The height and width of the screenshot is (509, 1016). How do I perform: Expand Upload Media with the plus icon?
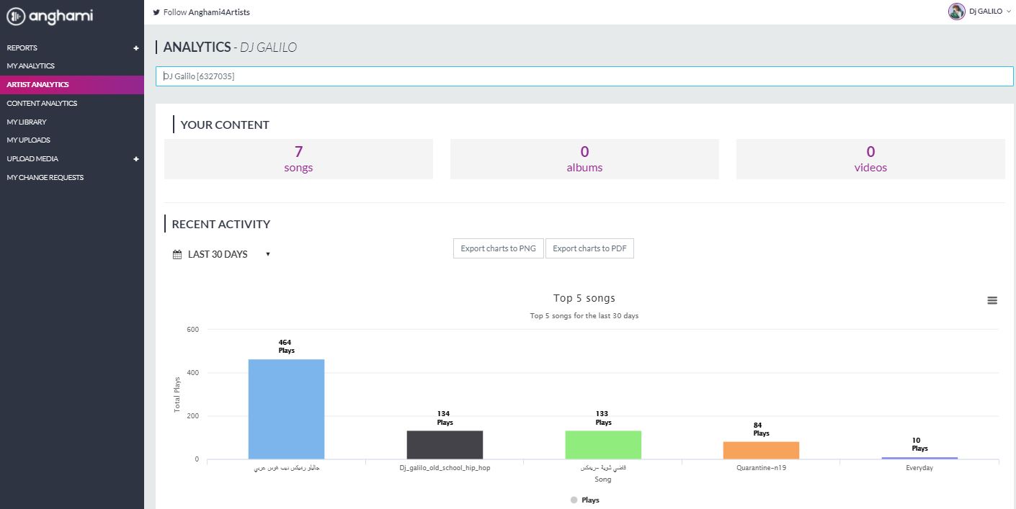click(x=135, y=159)
